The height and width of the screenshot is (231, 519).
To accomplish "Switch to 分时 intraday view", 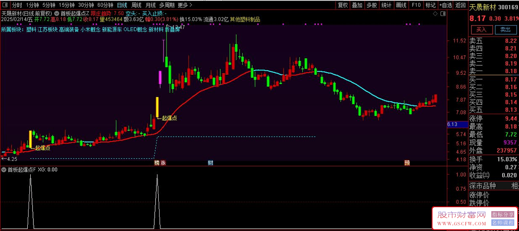I will pyautogui.click(x=17, y=5).
